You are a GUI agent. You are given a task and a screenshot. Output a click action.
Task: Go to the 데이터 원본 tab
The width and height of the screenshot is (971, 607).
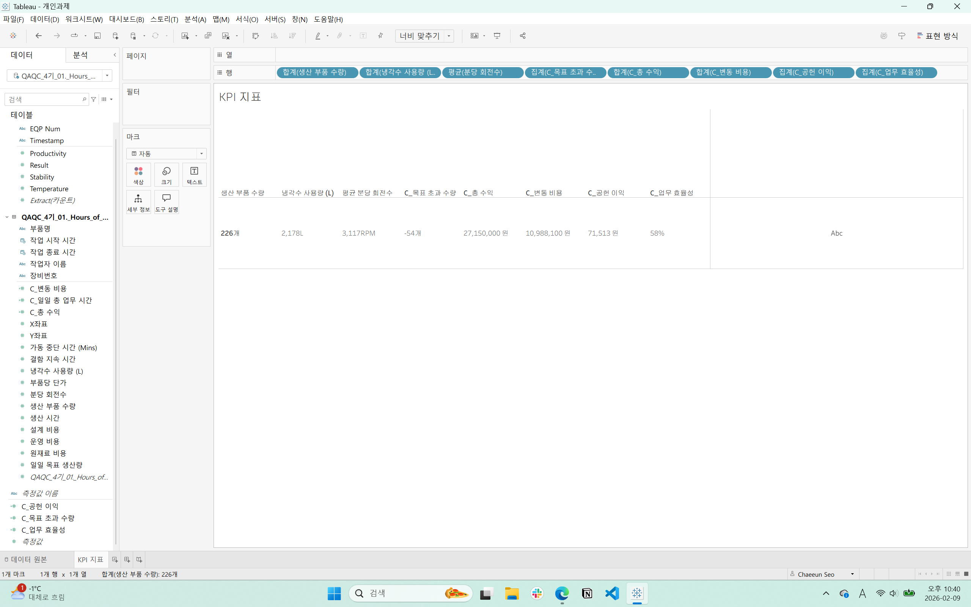(x=26, y=559)
